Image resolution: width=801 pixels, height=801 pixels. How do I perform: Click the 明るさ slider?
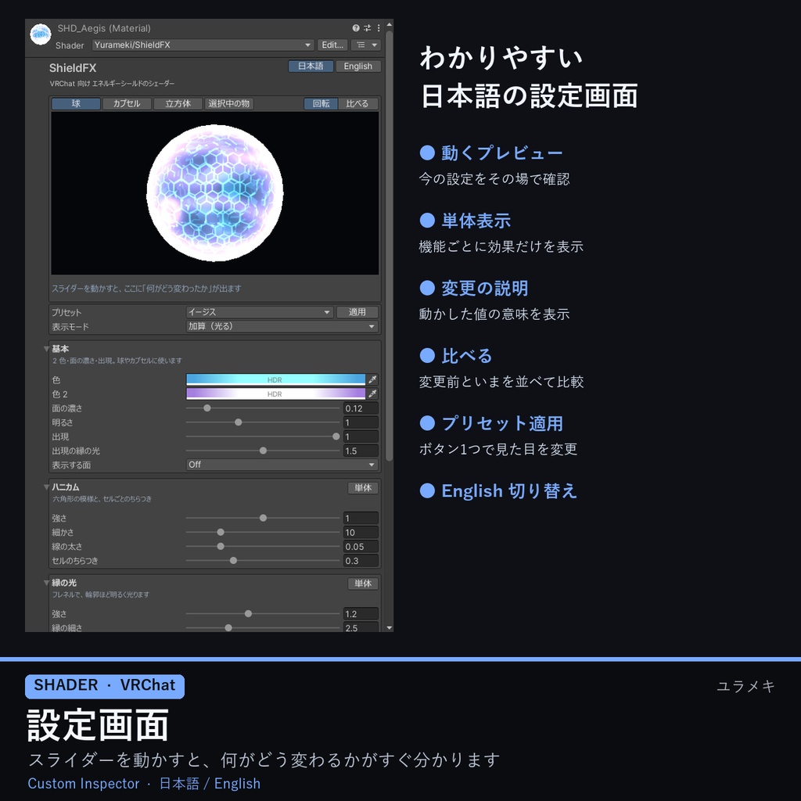click(x=263, y=422)
